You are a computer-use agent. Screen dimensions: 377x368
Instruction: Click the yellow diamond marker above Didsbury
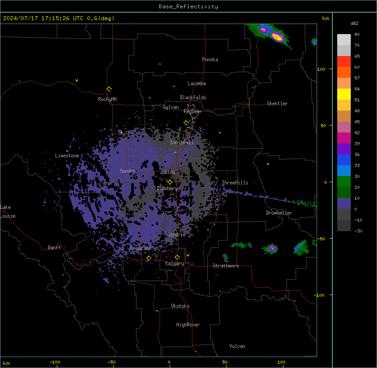(170, 182)
